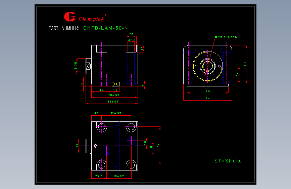Select the "27+ST" dimension

[116, 113]
